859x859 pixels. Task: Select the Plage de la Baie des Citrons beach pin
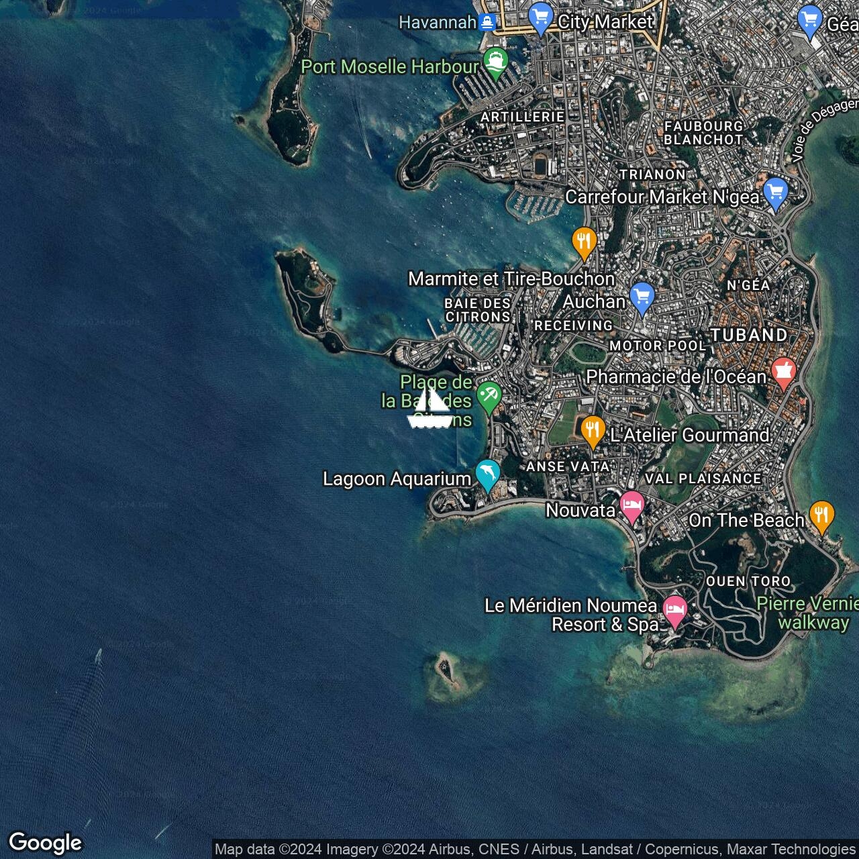pos(489,396)
